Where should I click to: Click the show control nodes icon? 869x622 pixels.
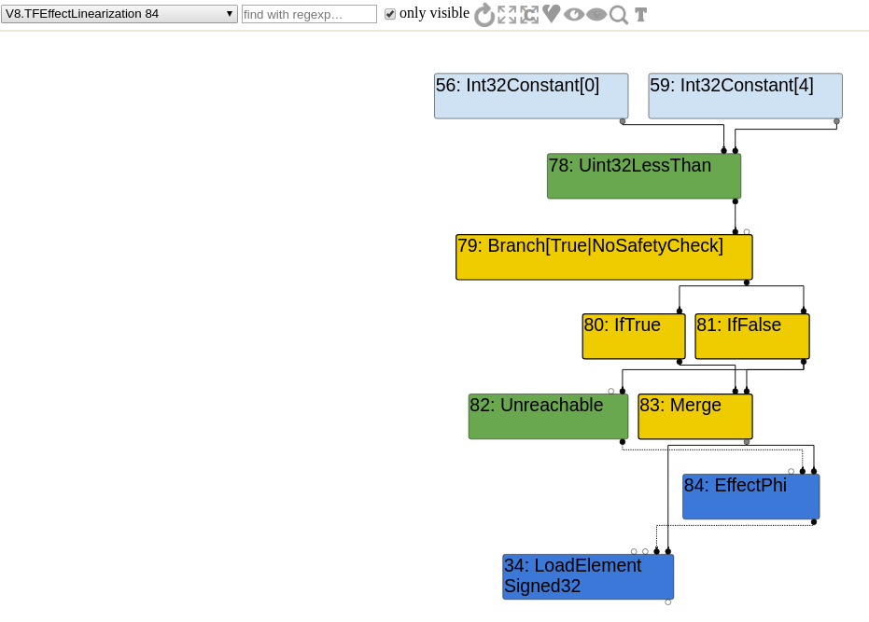pos(529,14)
